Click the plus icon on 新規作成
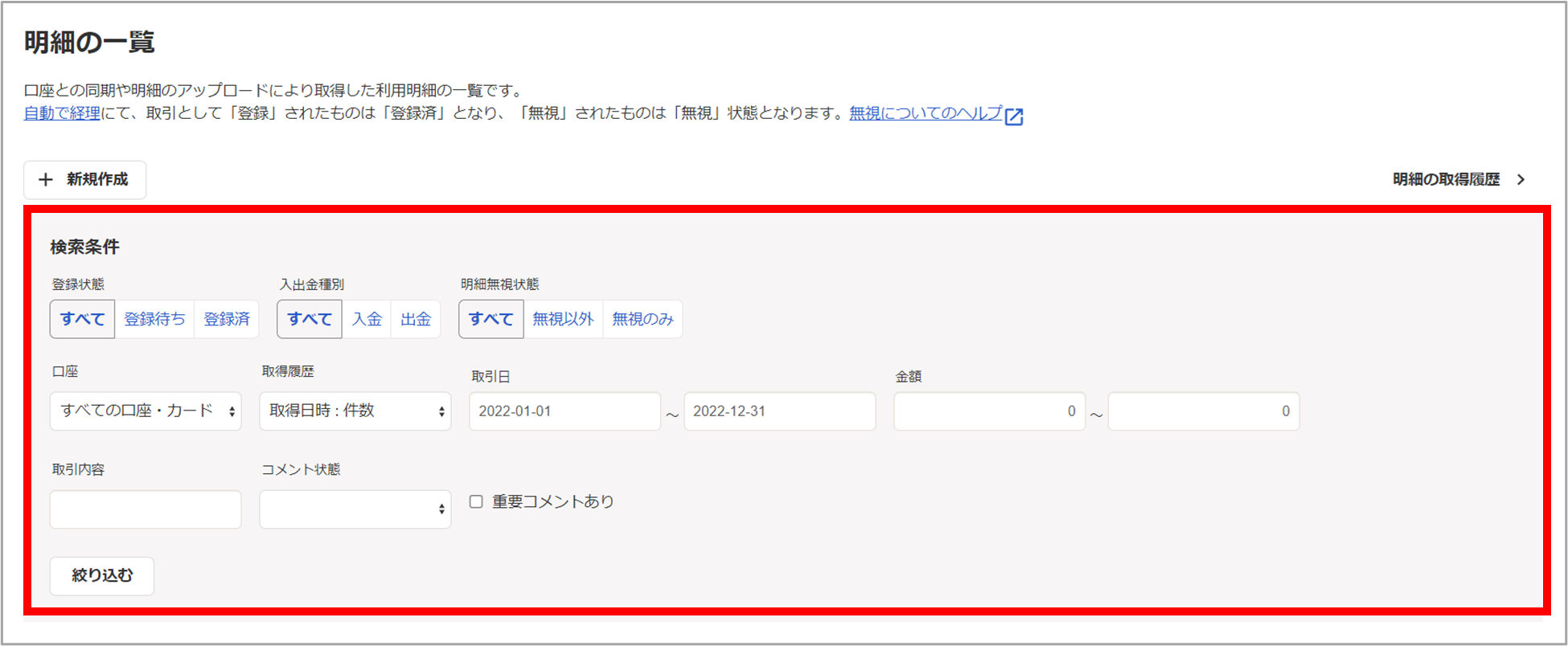Viewport: 1568px width, 646px height. (46, 180)
